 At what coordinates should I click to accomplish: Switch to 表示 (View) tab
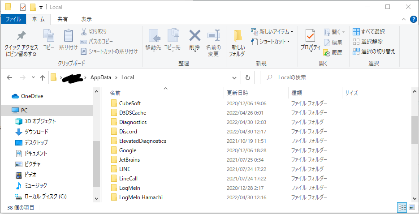[86, 19]
